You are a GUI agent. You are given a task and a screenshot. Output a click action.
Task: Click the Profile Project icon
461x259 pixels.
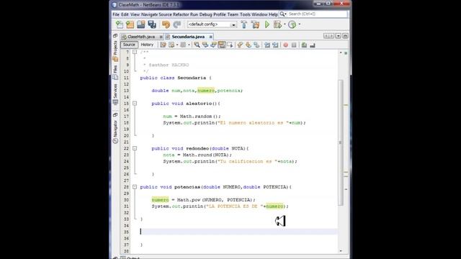[292, 24]
